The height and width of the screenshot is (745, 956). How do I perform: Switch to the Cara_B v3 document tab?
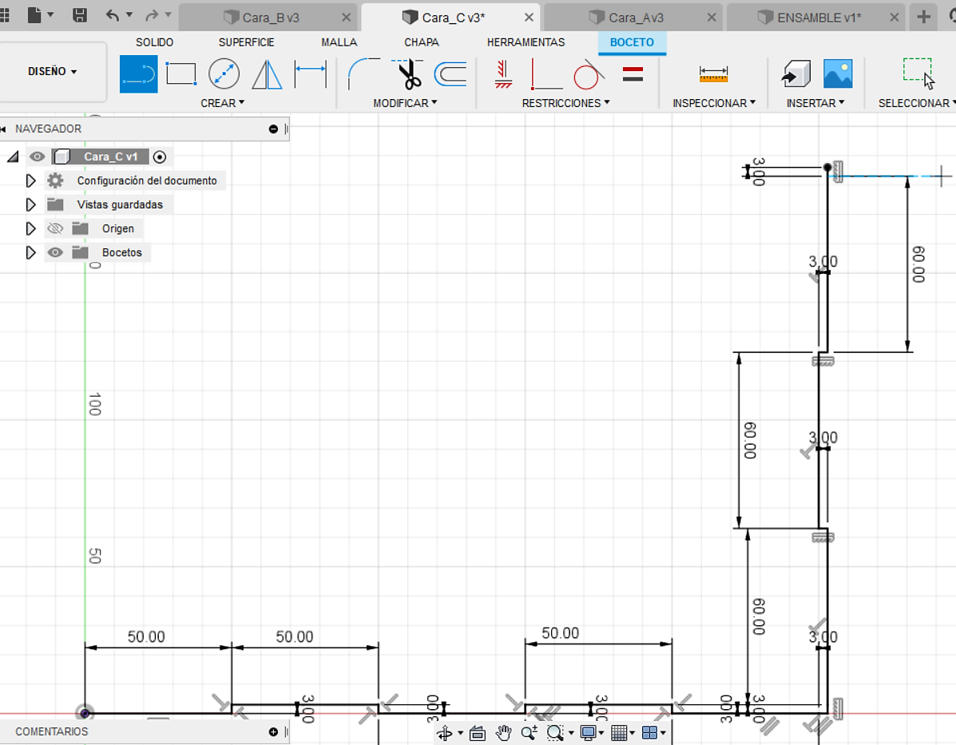(x=269, y=17)
